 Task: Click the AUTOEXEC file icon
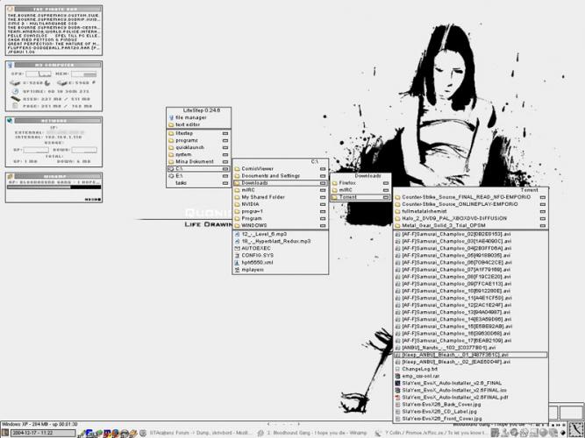pos(237,248)
